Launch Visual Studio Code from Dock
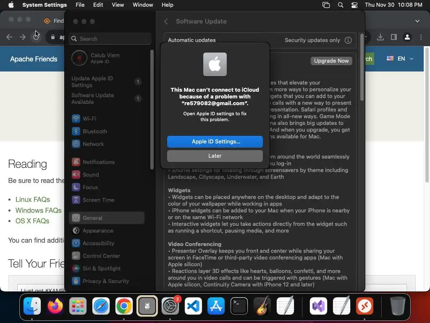Screen dimensions: 430x323 (x=193, y=306)
